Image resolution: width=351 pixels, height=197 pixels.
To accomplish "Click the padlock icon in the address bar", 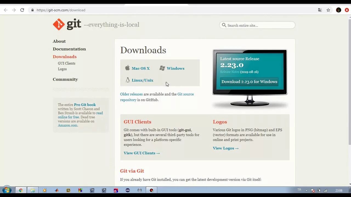I will pyautogui.click(x=32, y=10).
